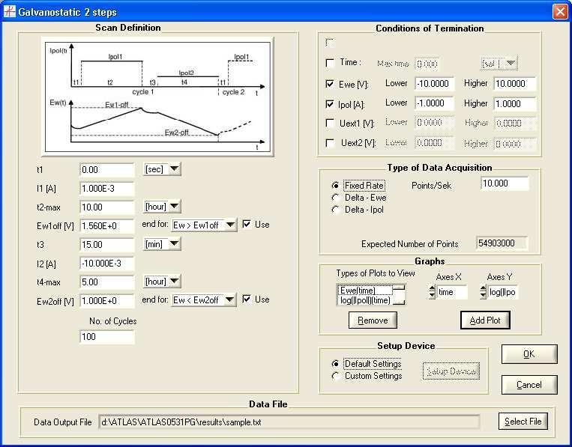
Task: Click the t1 value field
Action: (107, 170)
